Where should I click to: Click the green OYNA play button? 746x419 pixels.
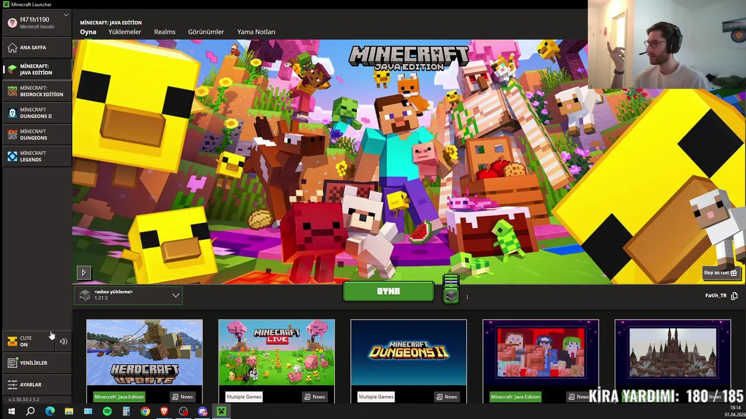click(388, 292)
